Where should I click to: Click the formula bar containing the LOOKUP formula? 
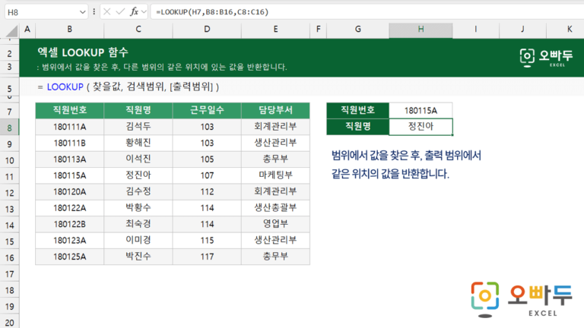click(367, 12)
